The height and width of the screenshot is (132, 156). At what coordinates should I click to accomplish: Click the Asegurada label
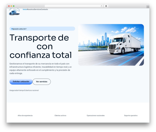point(13,90)
